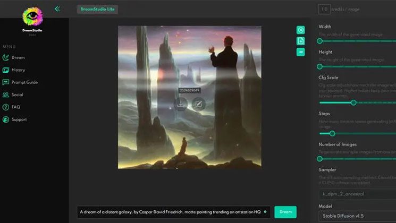
Task: Select the Dream moon icon in menu
Action: point(5,57)
